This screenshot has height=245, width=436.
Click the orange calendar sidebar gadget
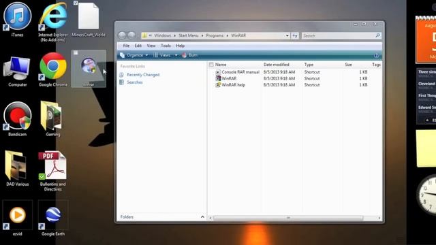(426, 39)
